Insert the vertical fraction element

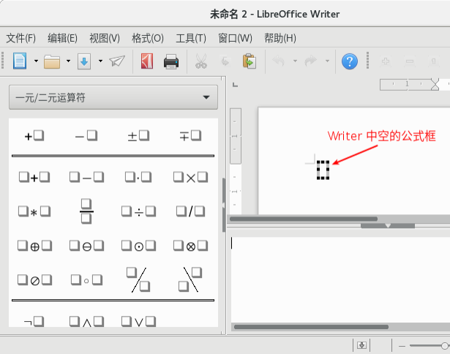pyautogui.click(x=86, y=211)
